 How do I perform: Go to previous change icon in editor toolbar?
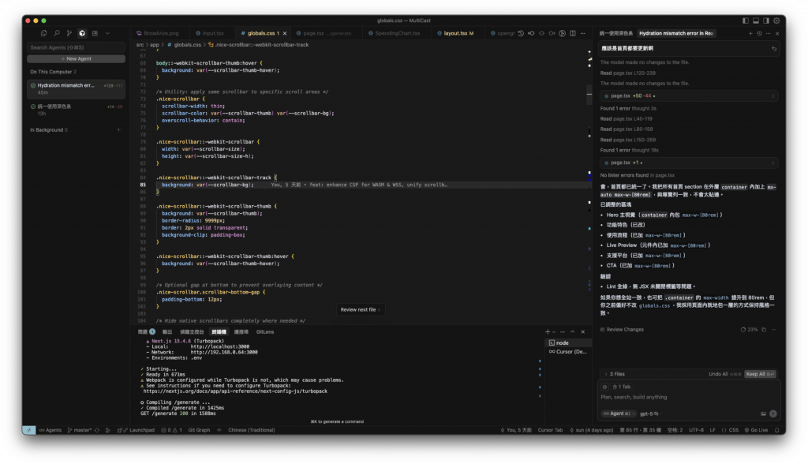(531, 33)
